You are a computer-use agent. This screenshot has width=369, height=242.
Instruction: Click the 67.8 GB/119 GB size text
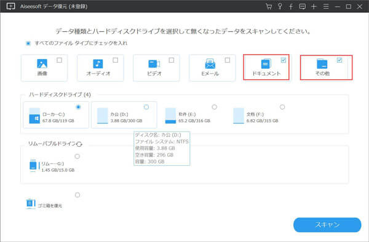[58, 121]
